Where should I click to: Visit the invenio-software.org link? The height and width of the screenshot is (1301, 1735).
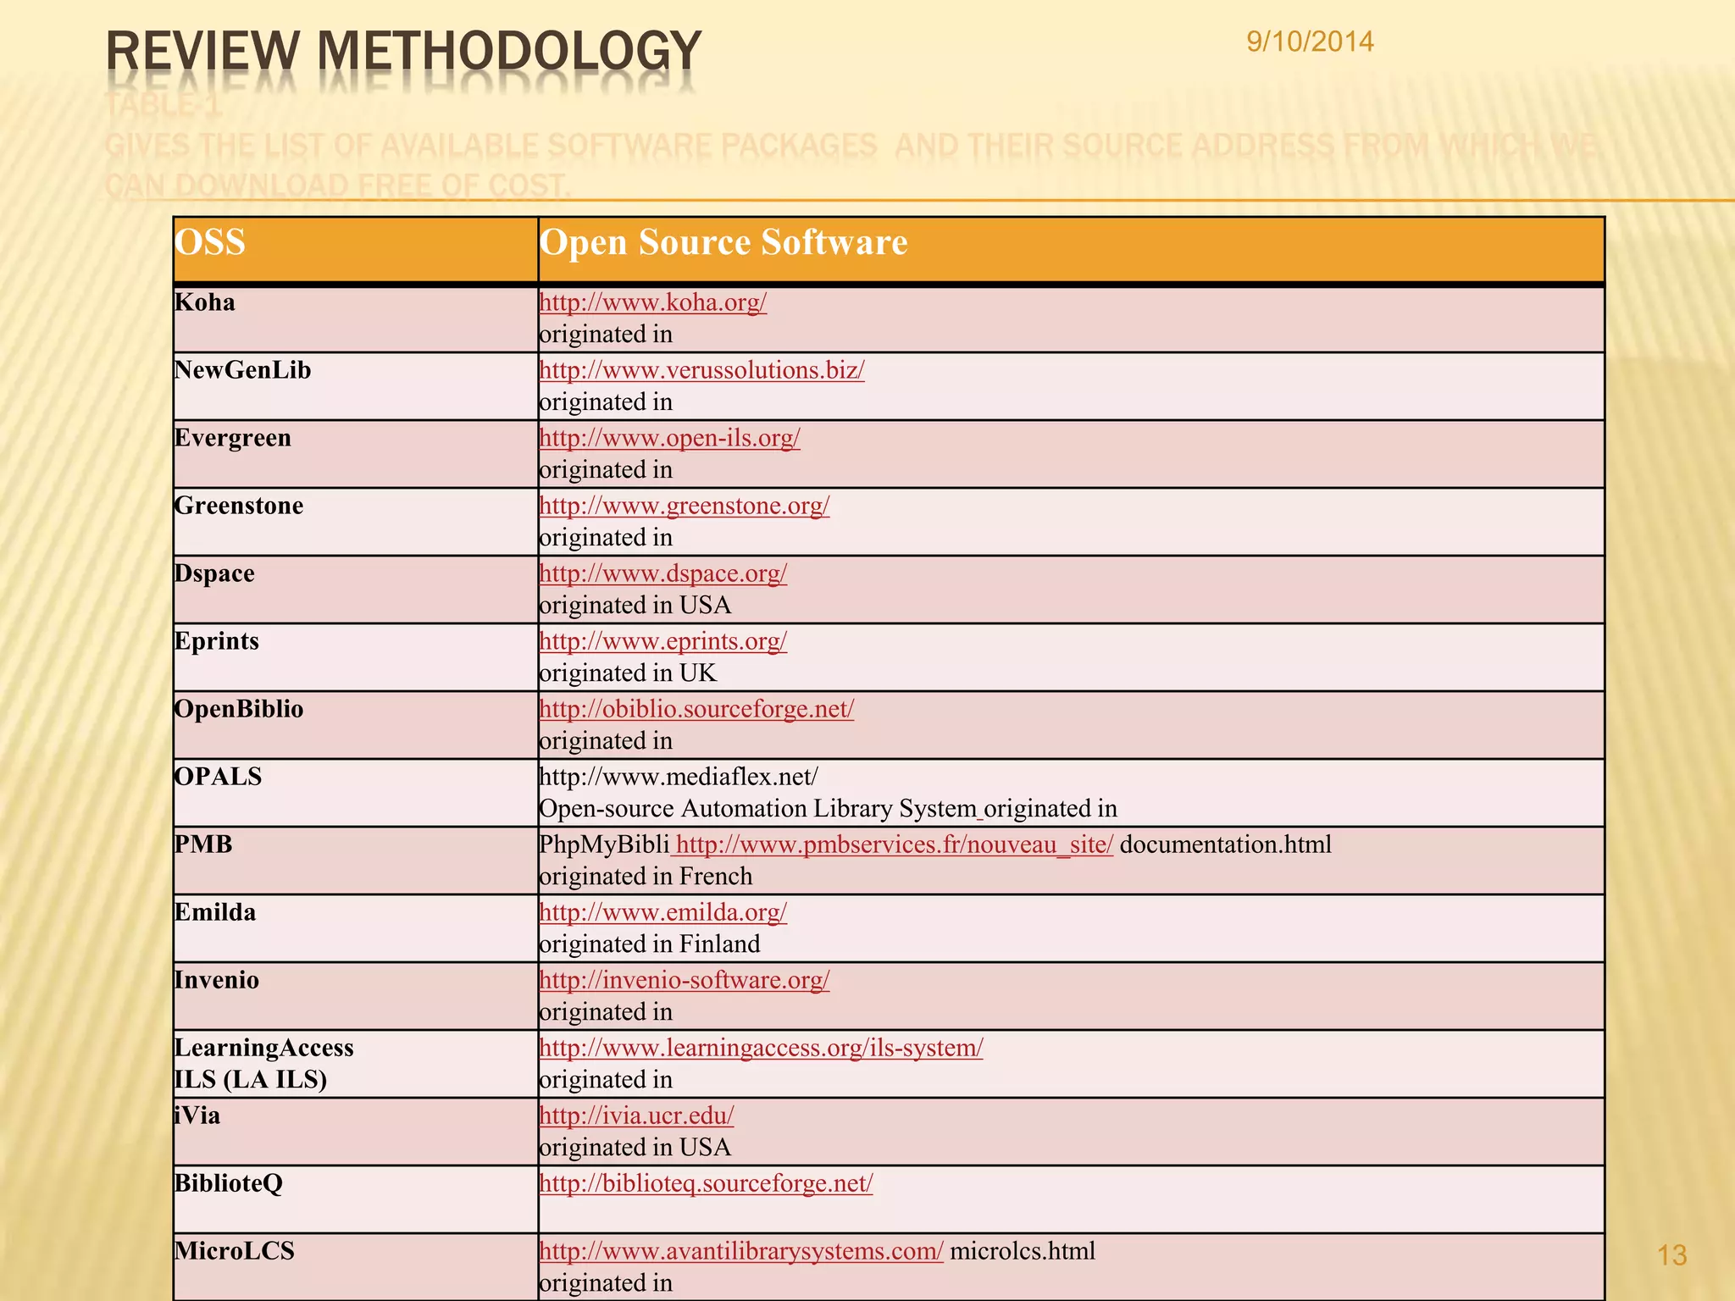[x=685, y=980]
